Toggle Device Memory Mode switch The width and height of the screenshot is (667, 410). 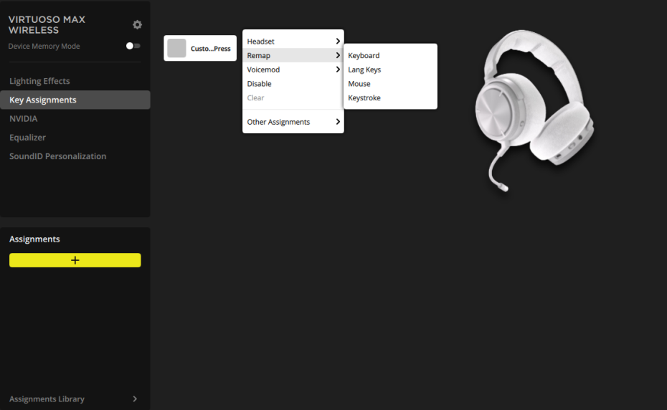[133, 46]
